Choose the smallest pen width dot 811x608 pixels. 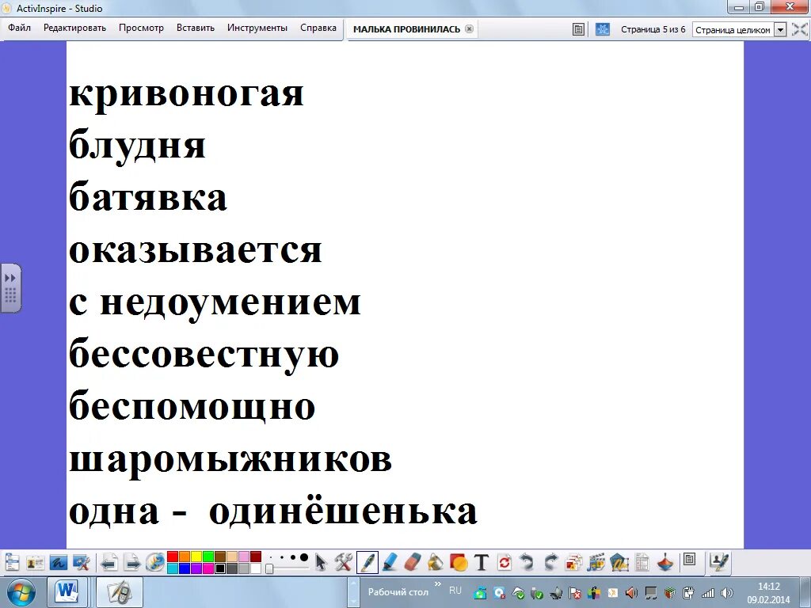pyautogui.click(x=269, y=558)
